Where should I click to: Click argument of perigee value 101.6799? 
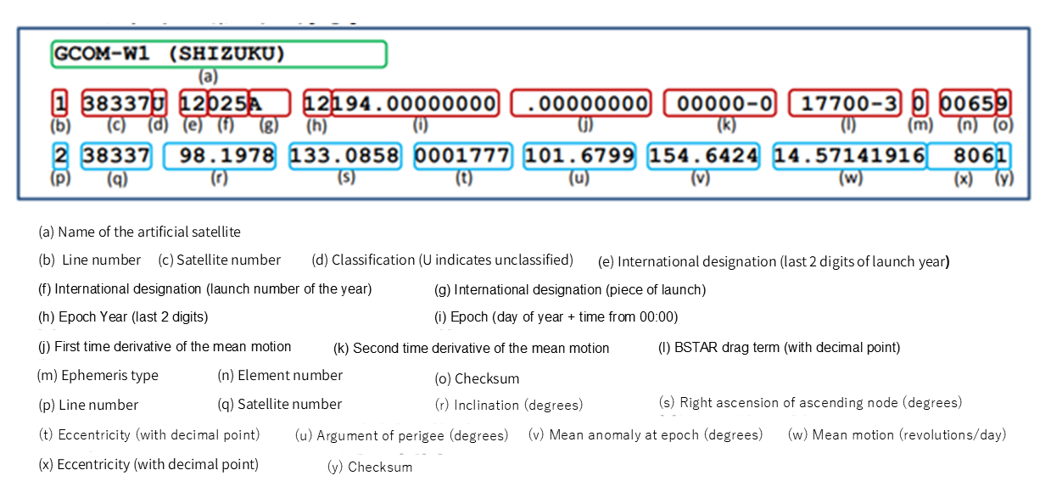[x=580, y=157]
